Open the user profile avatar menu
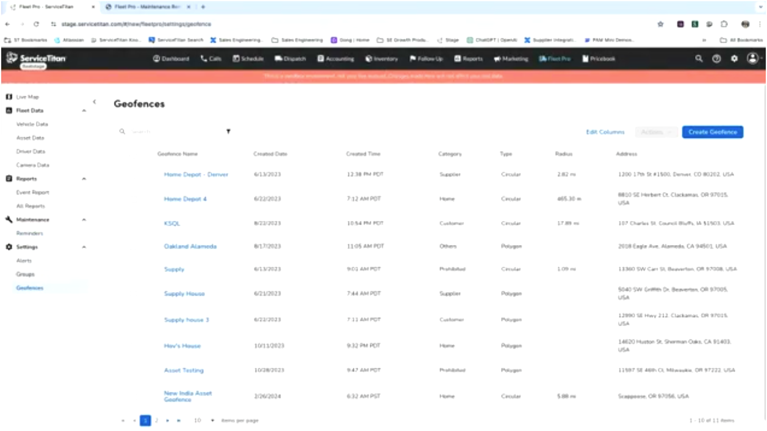The height and width of the screenshot is (431, 767). pos(753,59)
